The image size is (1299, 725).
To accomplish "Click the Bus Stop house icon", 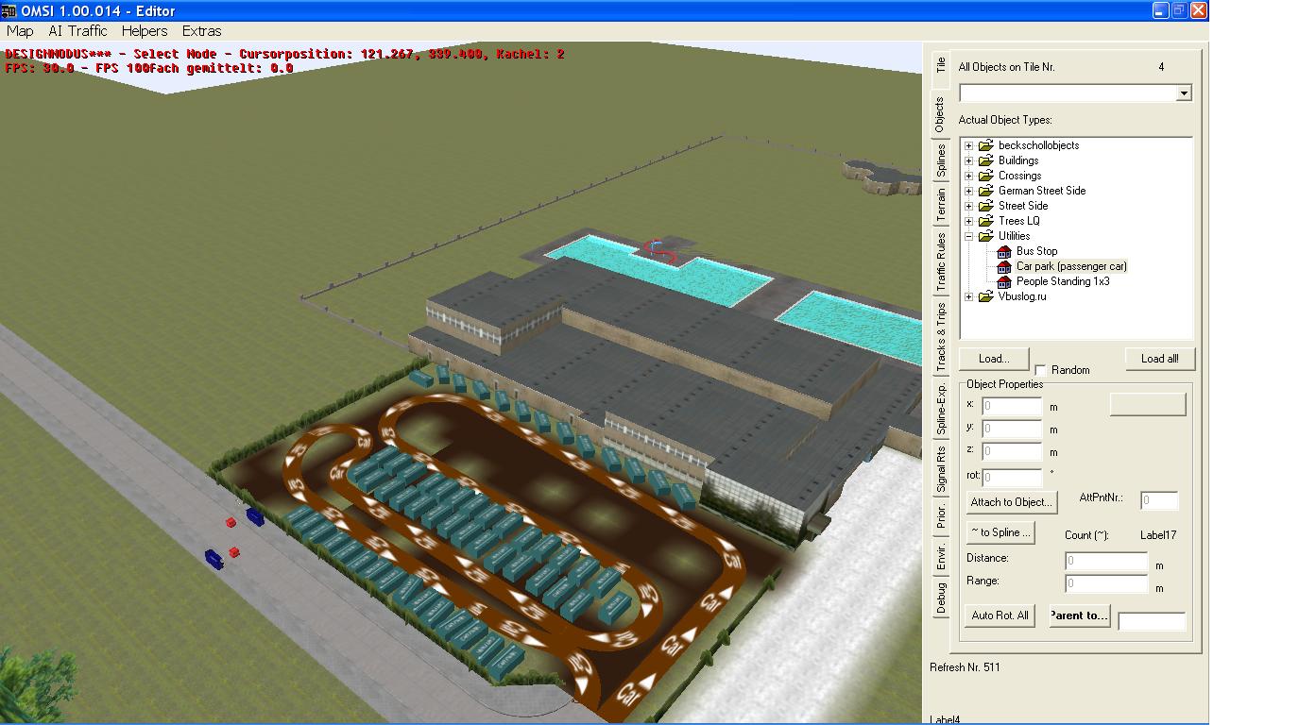I will (x=1004, y=251).
